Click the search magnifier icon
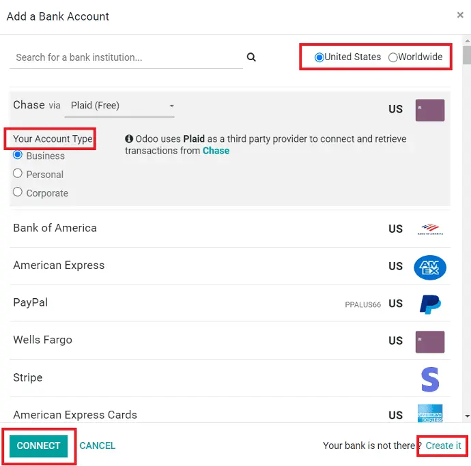471x466 pixels. pyautogui.click(x=251, y=57)
